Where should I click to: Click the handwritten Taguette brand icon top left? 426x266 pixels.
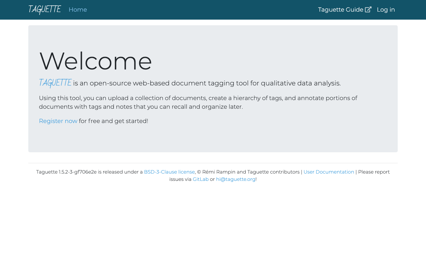point(44,9)
